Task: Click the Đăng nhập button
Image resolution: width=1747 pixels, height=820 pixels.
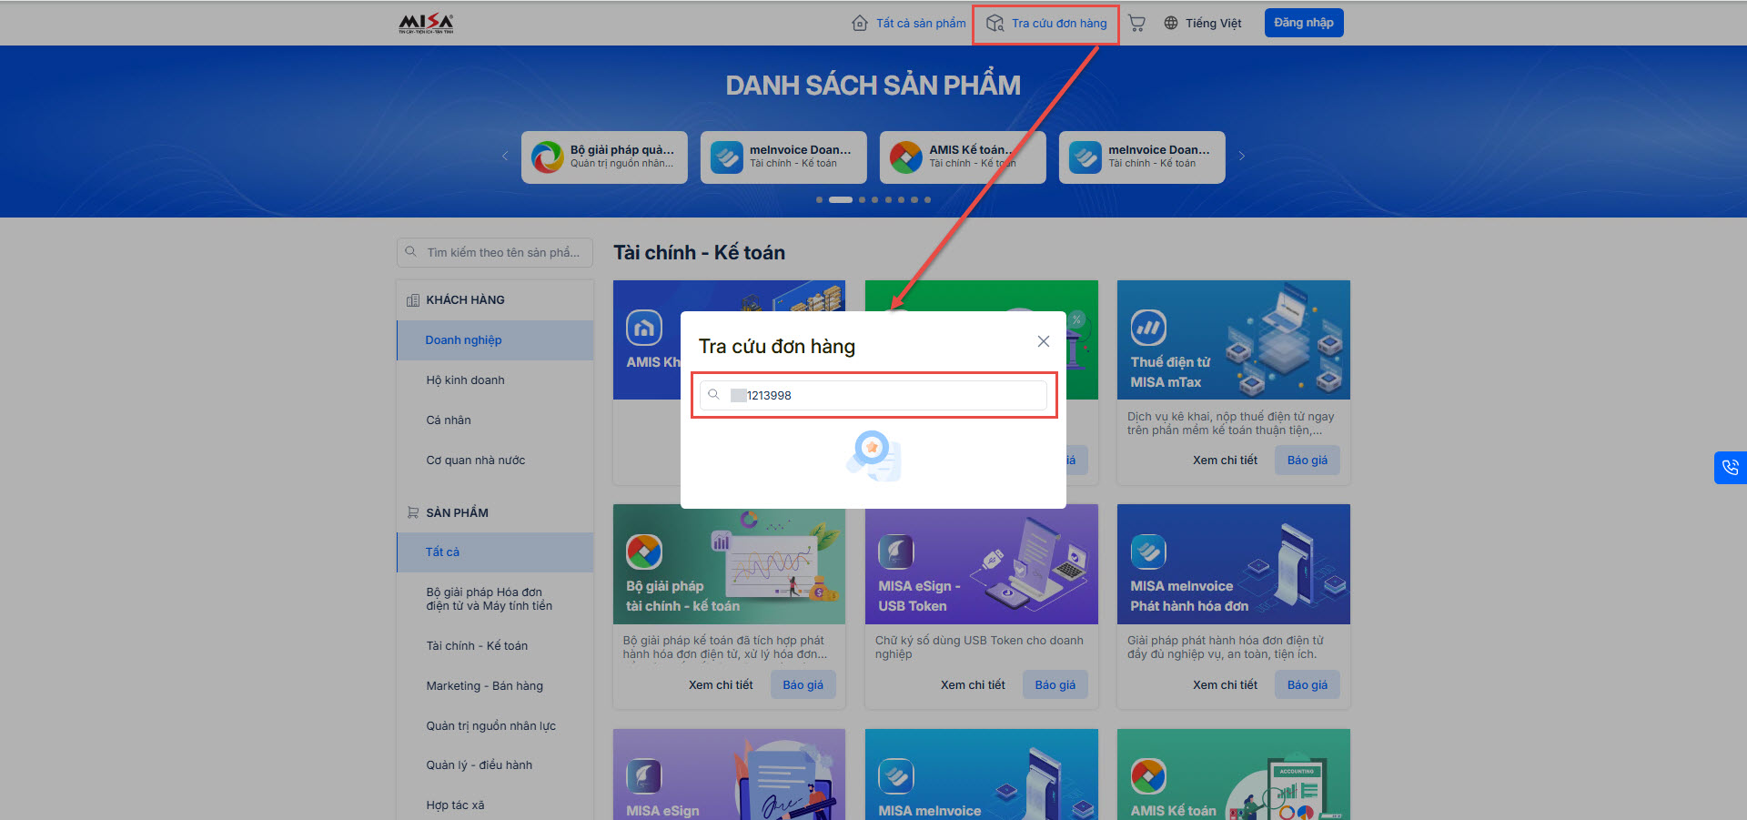Action: coord(1304,23)
